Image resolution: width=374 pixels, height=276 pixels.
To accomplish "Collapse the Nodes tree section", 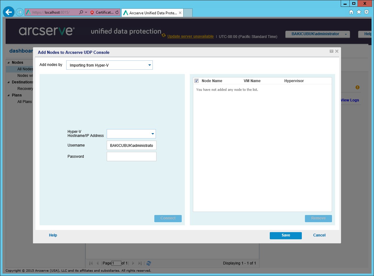I will point(9,63).
